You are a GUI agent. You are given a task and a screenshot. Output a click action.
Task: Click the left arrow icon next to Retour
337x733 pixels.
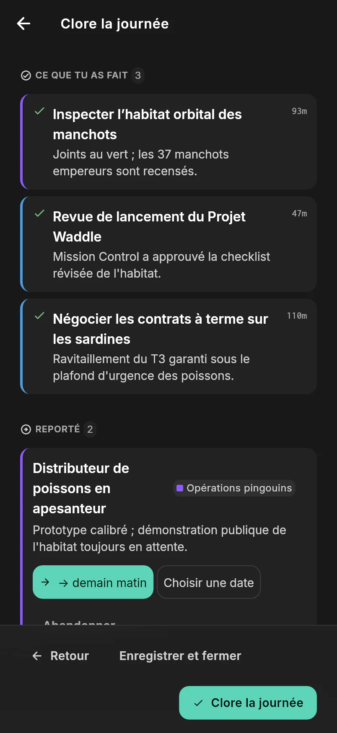click(x=37, y=656)
